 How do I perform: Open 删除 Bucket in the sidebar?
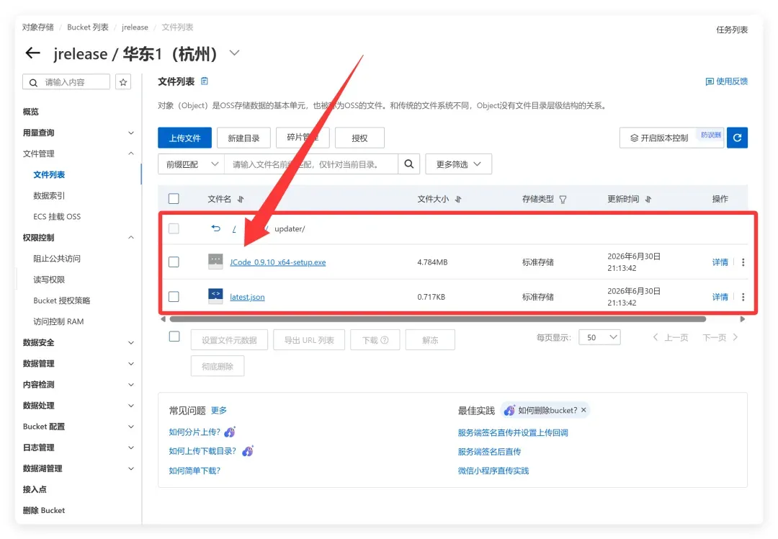point(44,510)
